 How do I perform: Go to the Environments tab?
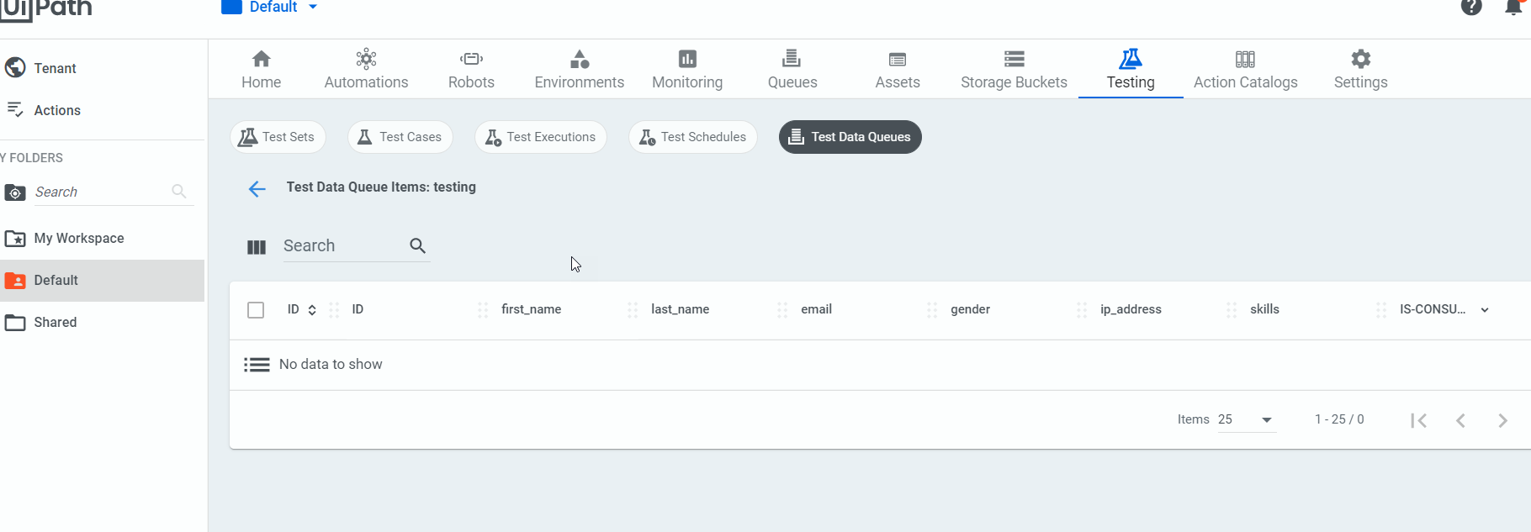(x=580, y=70)
